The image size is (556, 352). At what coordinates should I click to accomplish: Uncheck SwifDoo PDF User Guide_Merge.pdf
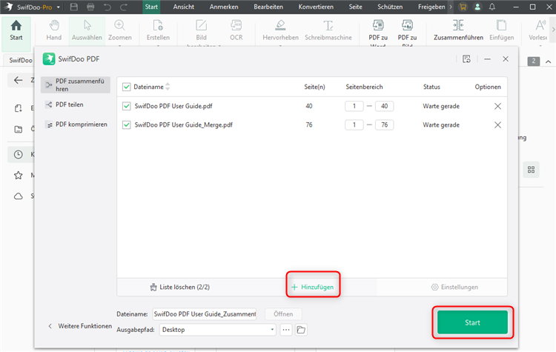tap(126, 124)
